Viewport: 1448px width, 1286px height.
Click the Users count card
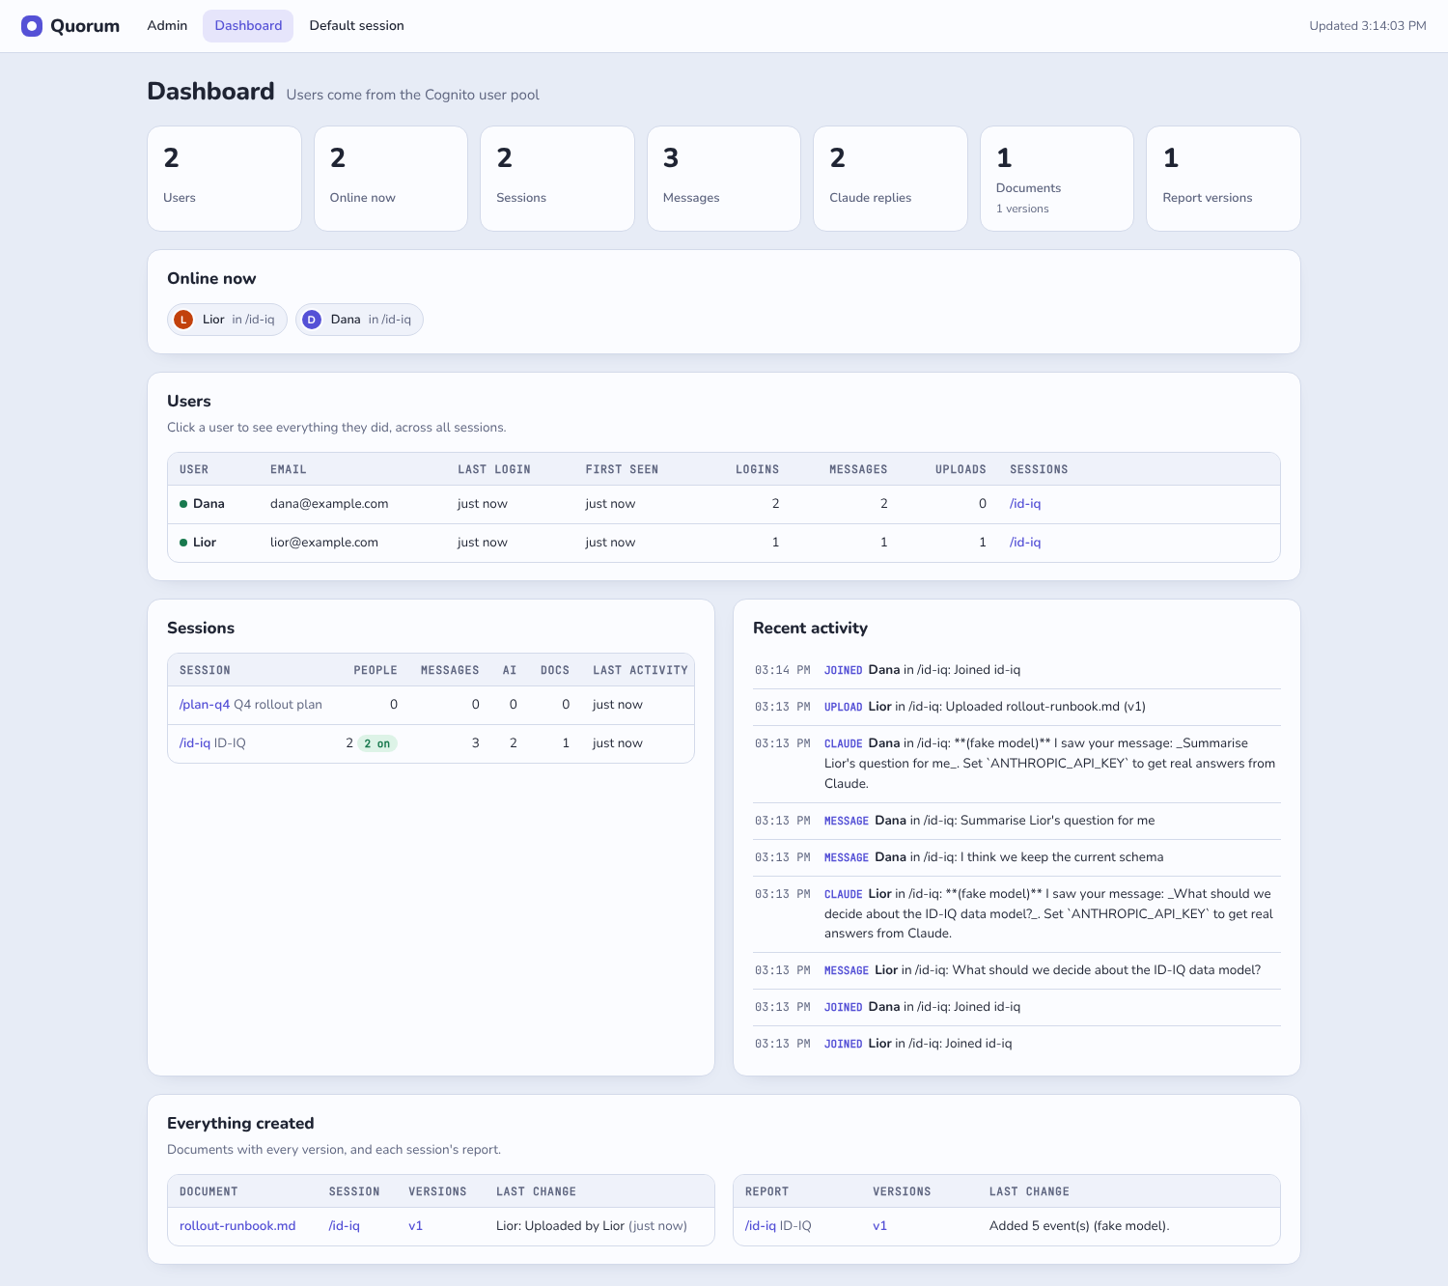click(224, 179)
